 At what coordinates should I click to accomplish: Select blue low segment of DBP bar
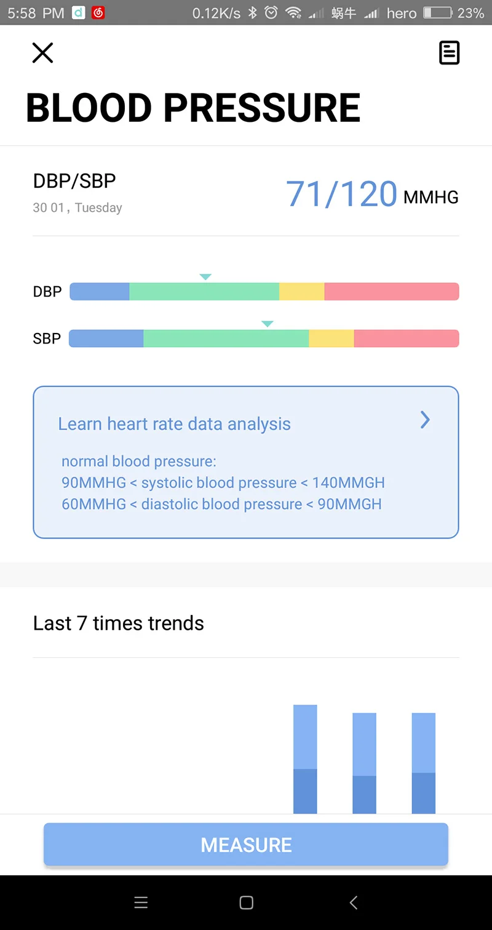tap(100, 292)
